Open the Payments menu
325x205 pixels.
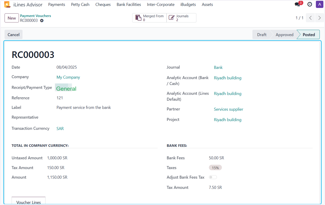click(57, 5)
